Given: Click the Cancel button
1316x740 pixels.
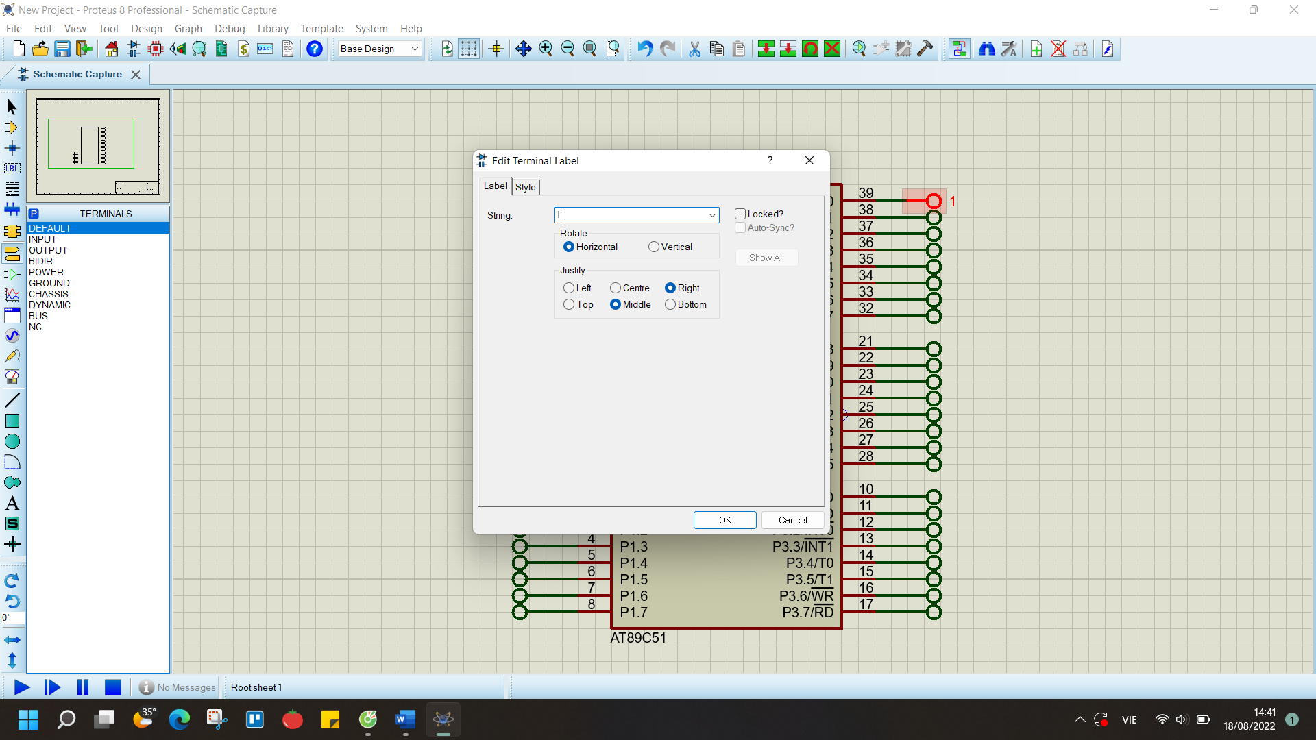Looking at the screenshot, I should 792,520.
